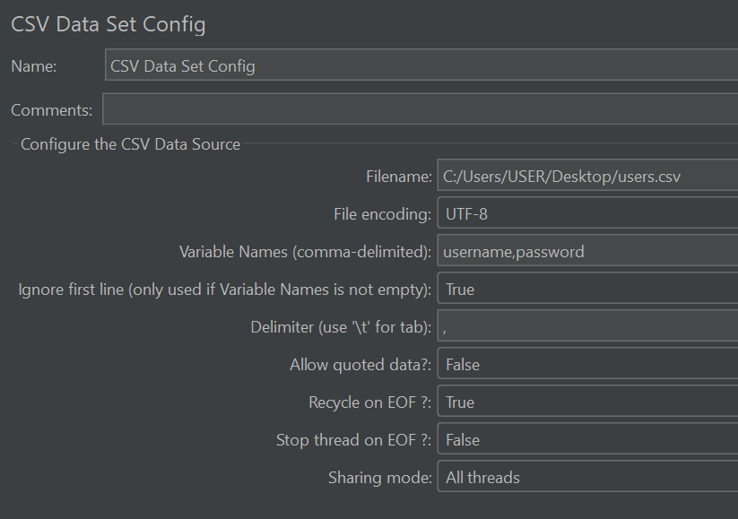The height and width of the screenshot is (519, 738).
Task: Click the Name: label
Action: pyautogui.click(x=34, y=66)
